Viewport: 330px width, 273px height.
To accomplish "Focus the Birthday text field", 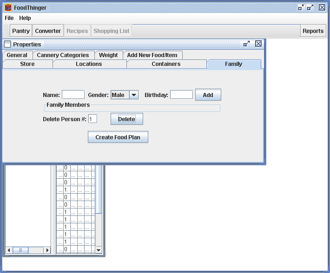I will pos(181,95).
